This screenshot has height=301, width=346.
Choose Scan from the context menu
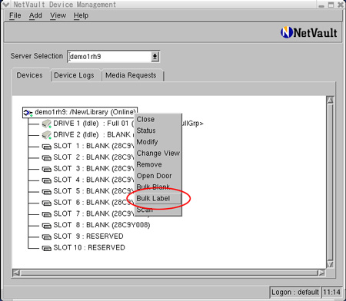158,210
